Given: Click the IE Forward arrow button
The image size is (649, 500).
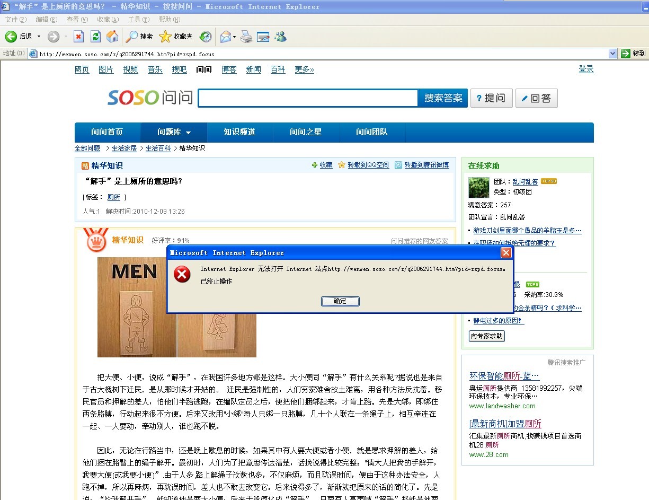Looking at the screenshot, I should coord(54,37).
